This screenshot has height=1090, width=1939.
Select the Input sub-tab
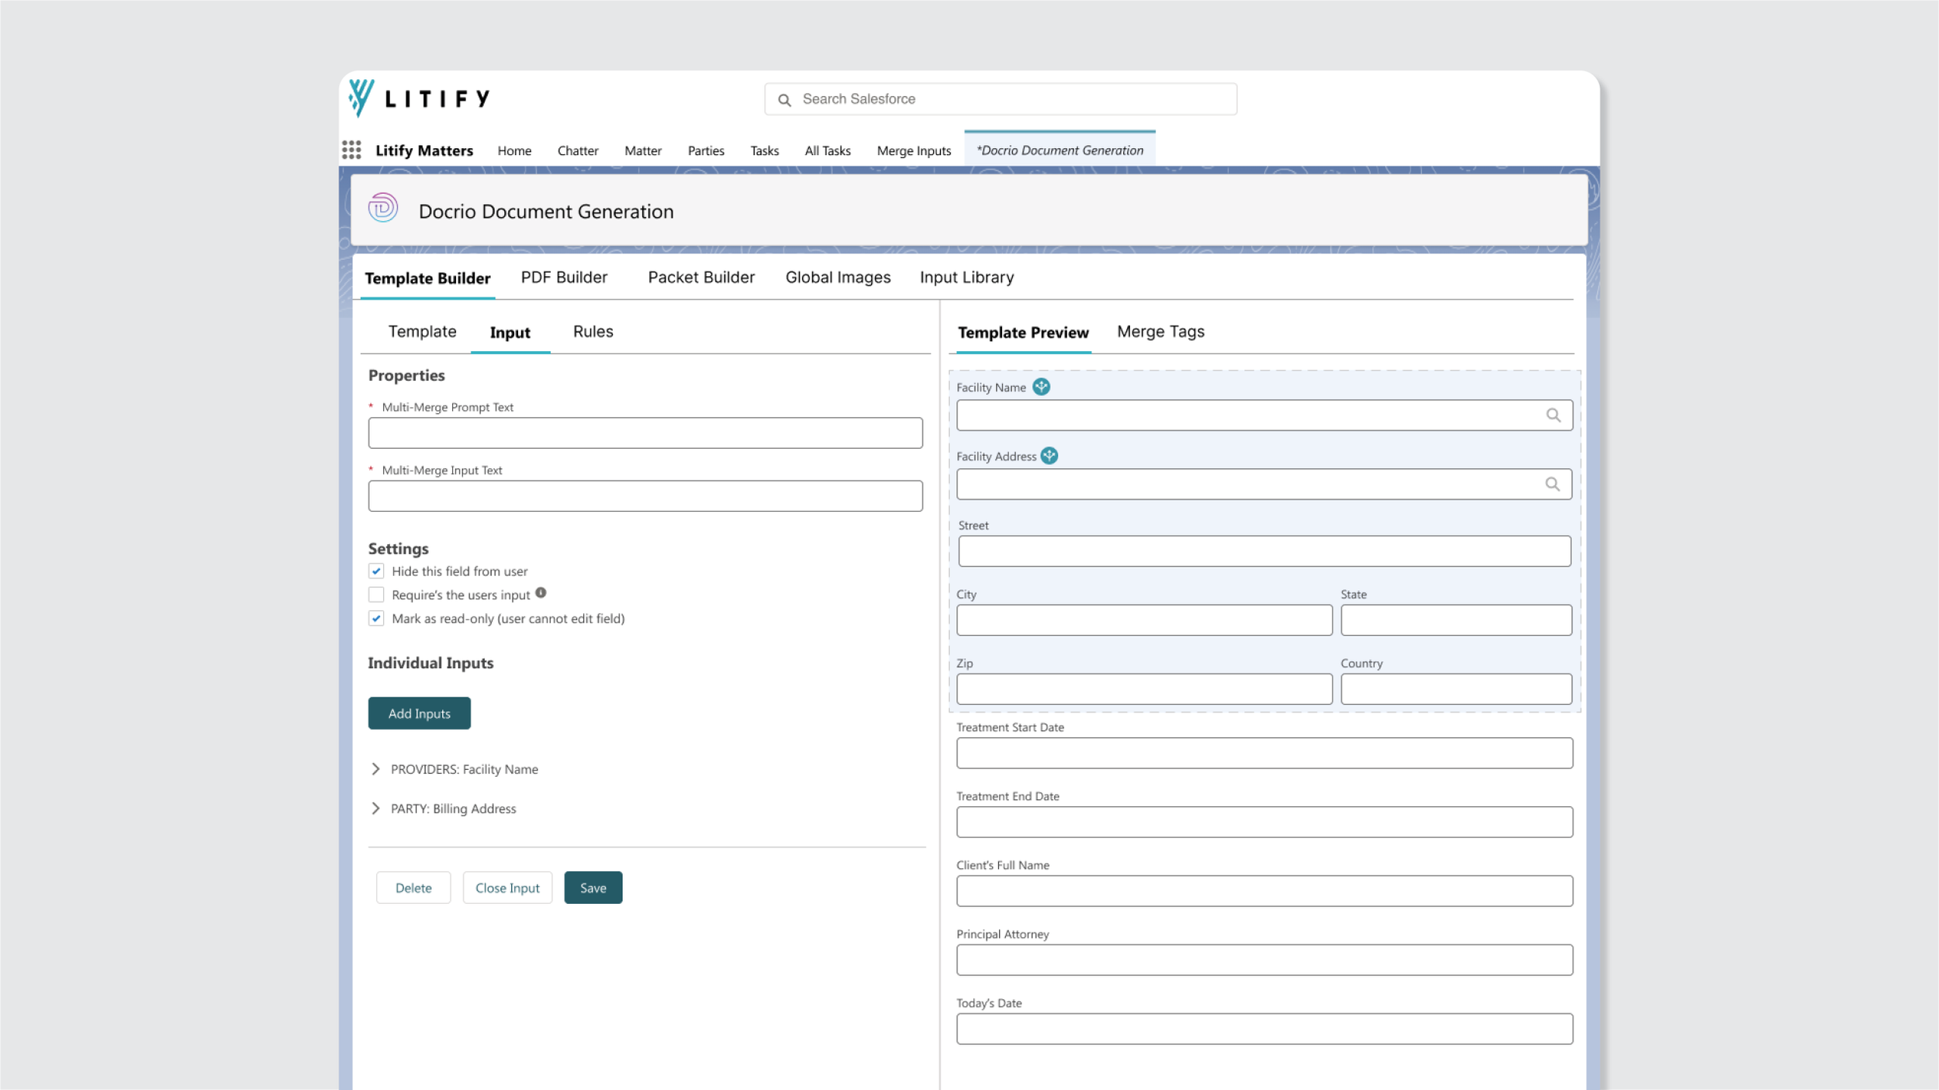(x=510, y=333)
